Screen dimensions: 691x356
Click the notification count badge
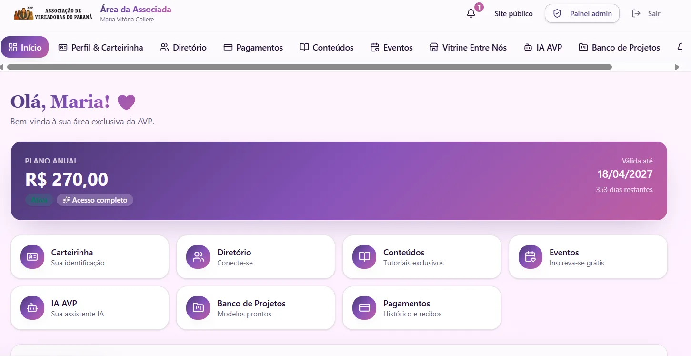pyautogui.click(x=479, y=7)
